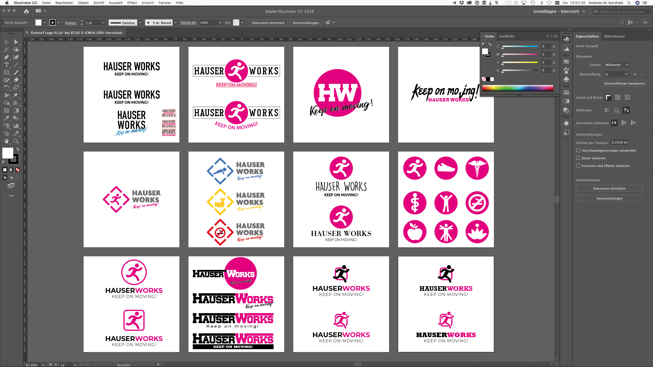Open the 5 pt. Round brush dropdown
653x367 pixels.
(175, 23)
